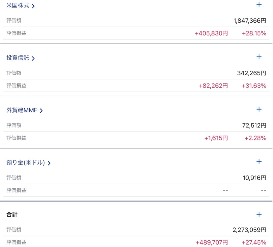Expand 外貨建MMF details using plus icon
The height and width of the screenshot is (247, 273).
click(x=259, y=109)
